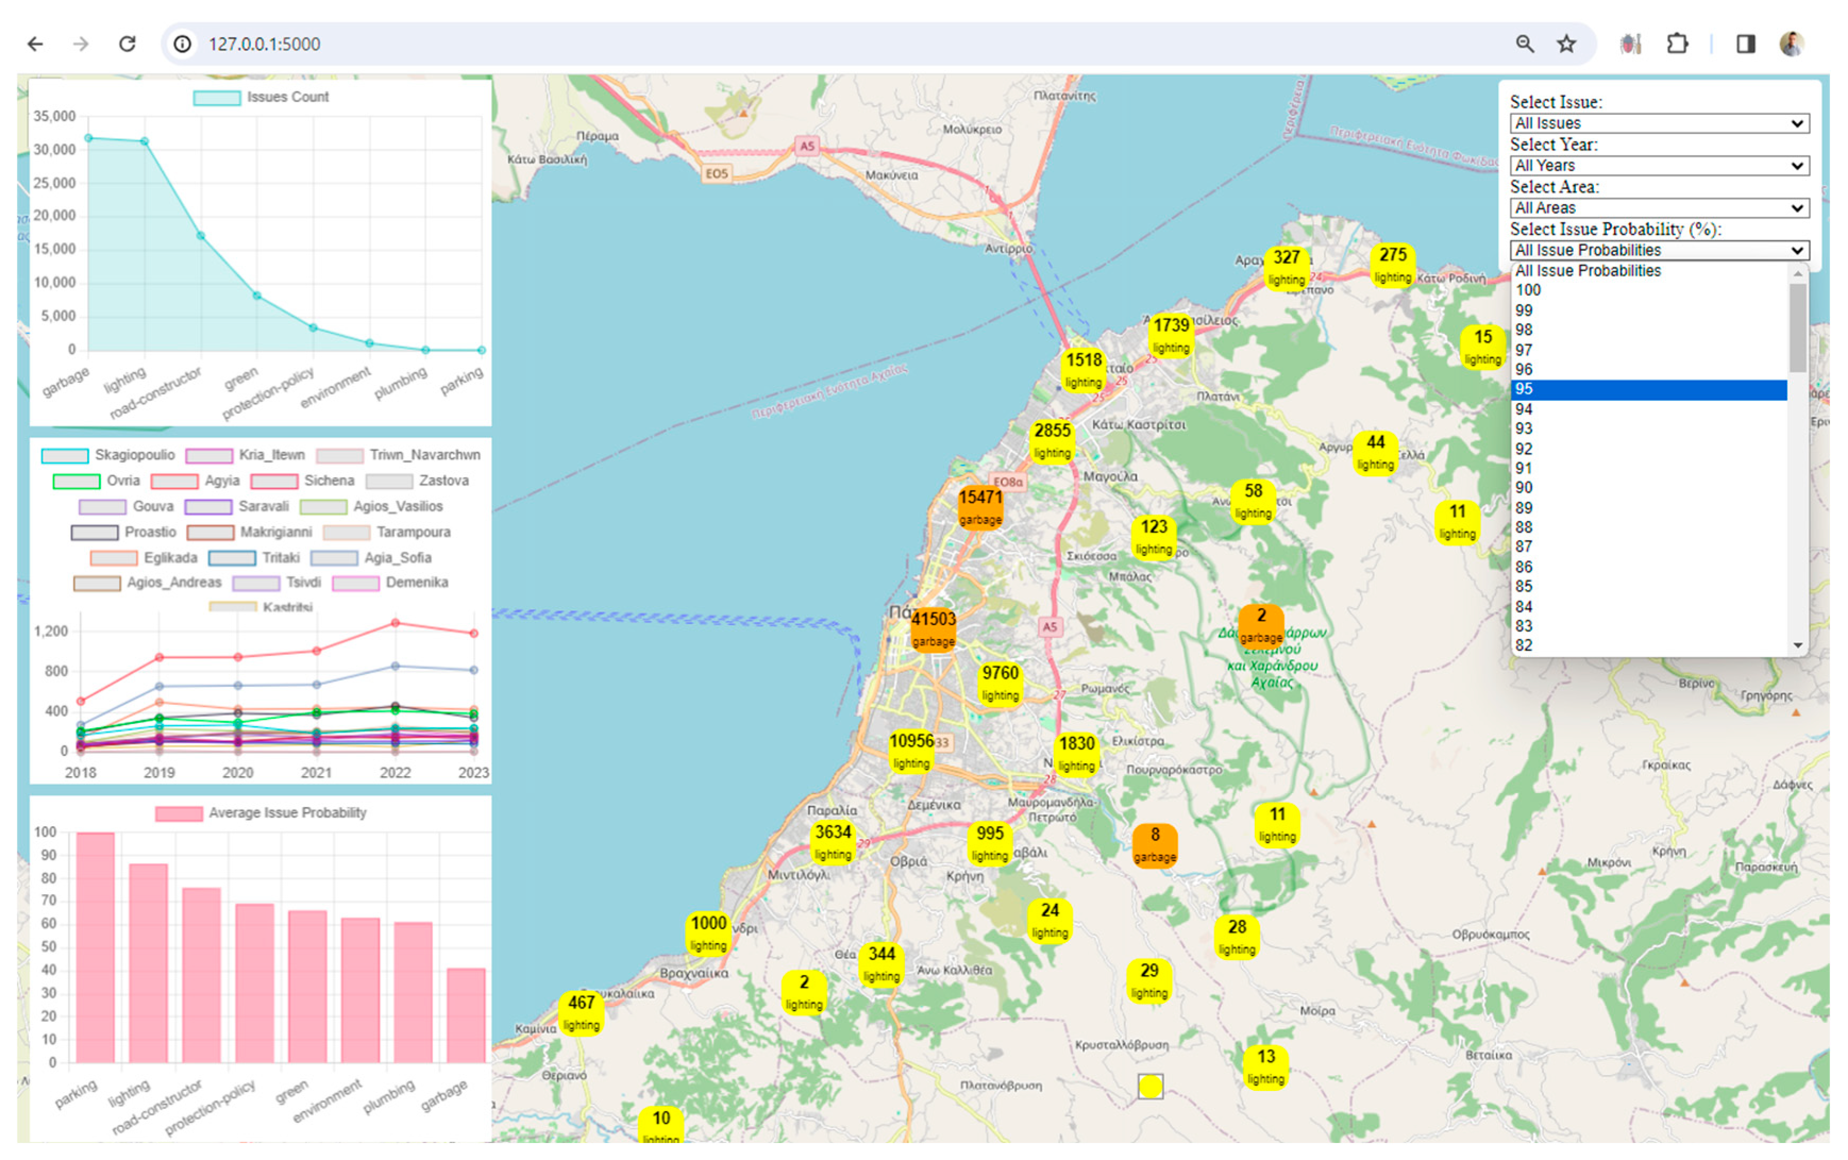This screenshot has width=1848, height=1160.
Task: Bookmark this page with star icon
Action: (x=1566, y=44)
